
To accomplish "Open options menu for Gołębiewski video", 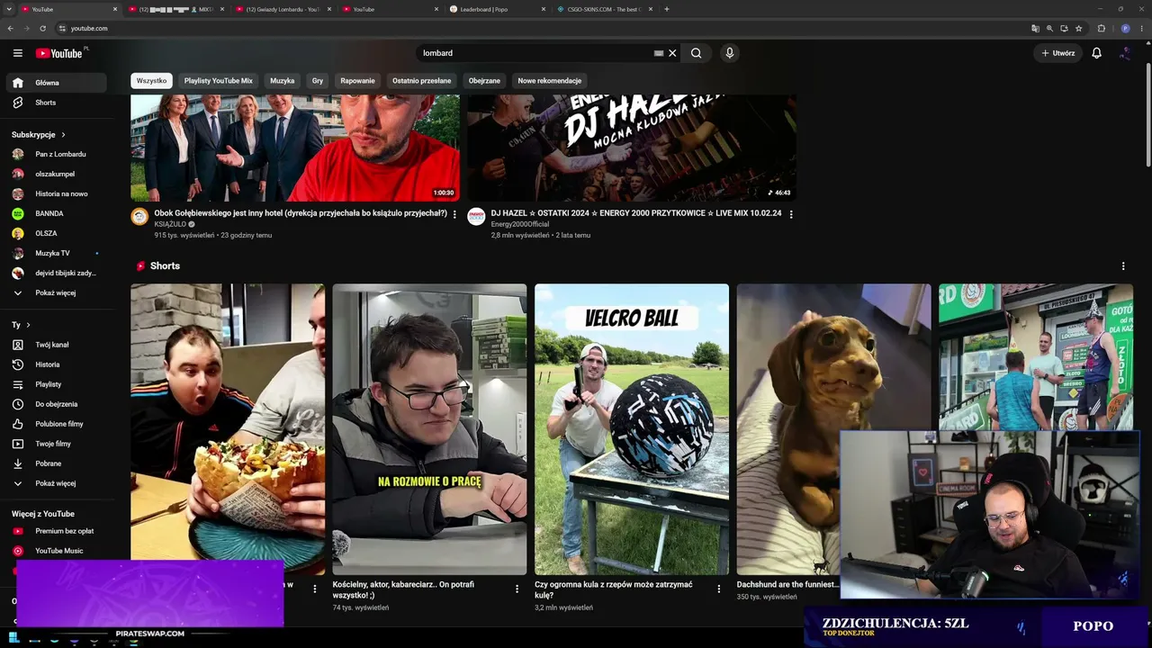I will click(454, 214).
